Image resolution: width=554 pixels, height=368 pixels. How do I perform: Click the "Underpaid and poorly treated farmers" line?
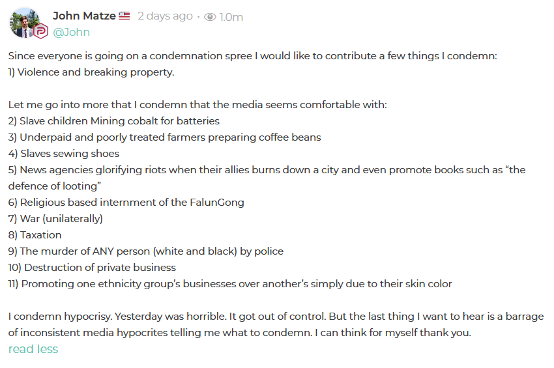[165, 137]
